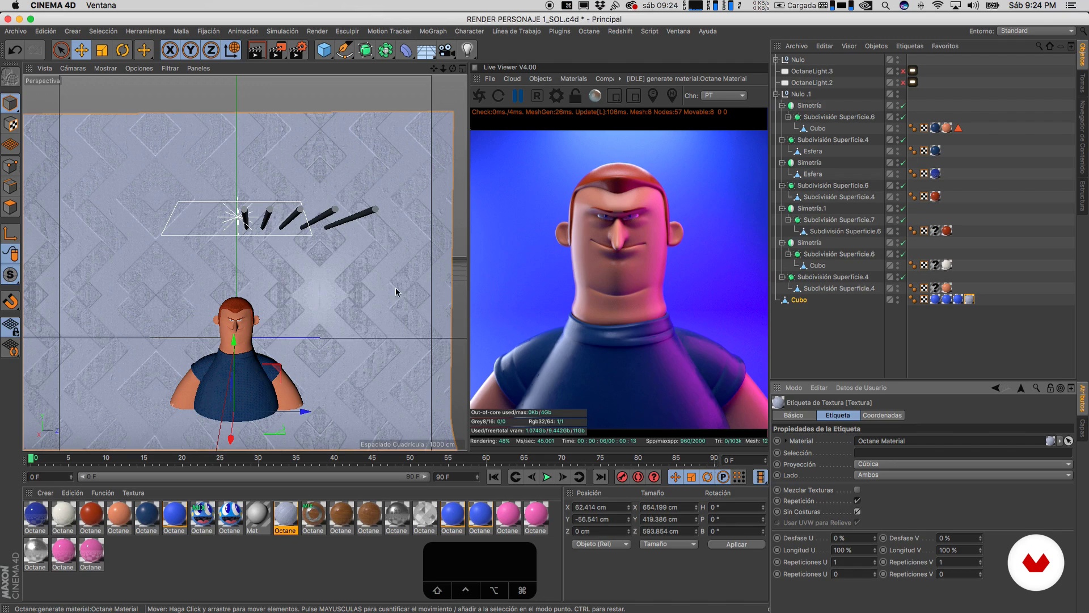The image size is (1089, 613).
Task: Select the Cubo object at bottom of tree
Action: pos(799,300)
